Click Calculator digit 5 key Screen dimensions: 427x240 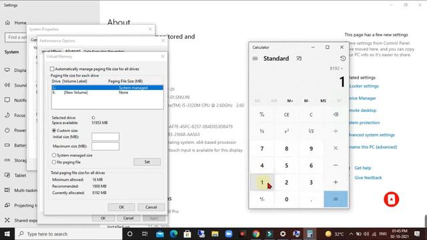click(286, 165)
